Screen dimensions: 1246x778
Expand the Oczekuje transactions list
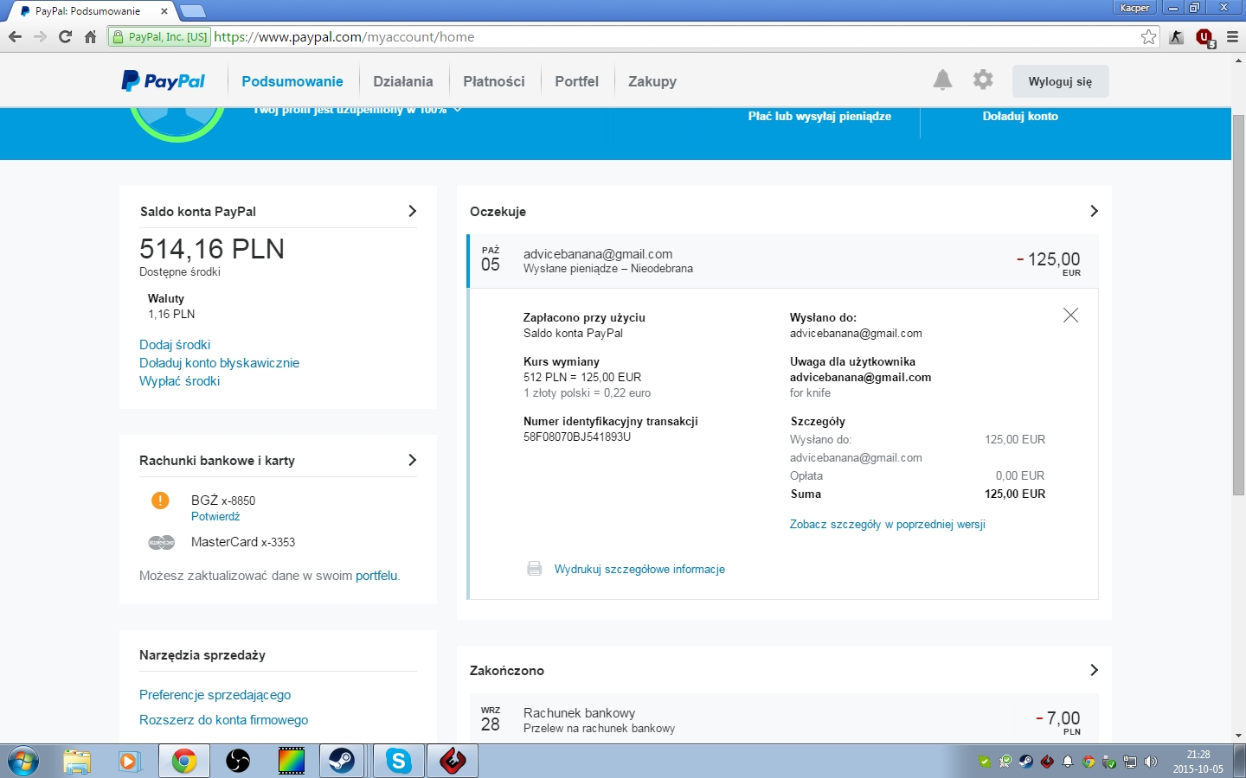click(x=1094, y=211)
